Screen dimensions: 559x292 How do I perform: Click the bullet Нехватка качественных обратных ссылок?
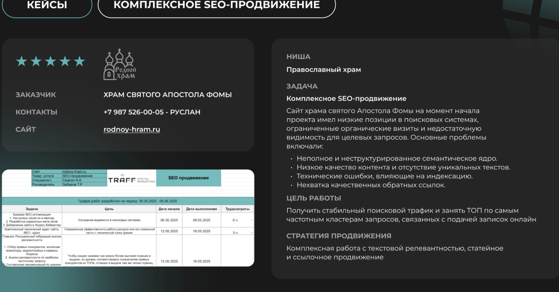point(371,185)
